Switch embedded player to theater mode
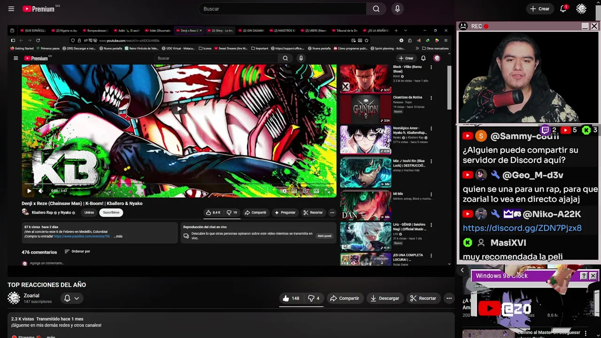601x338 pixels. click(316, 191)
